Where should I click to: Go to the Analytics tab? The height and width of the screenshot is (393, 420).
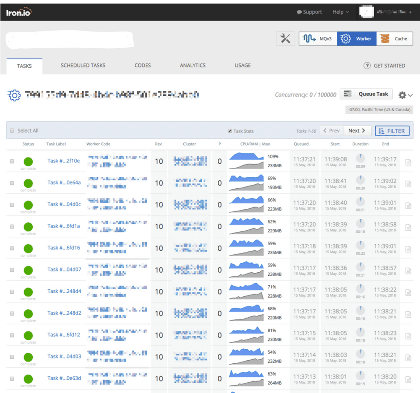coord(192,66)
